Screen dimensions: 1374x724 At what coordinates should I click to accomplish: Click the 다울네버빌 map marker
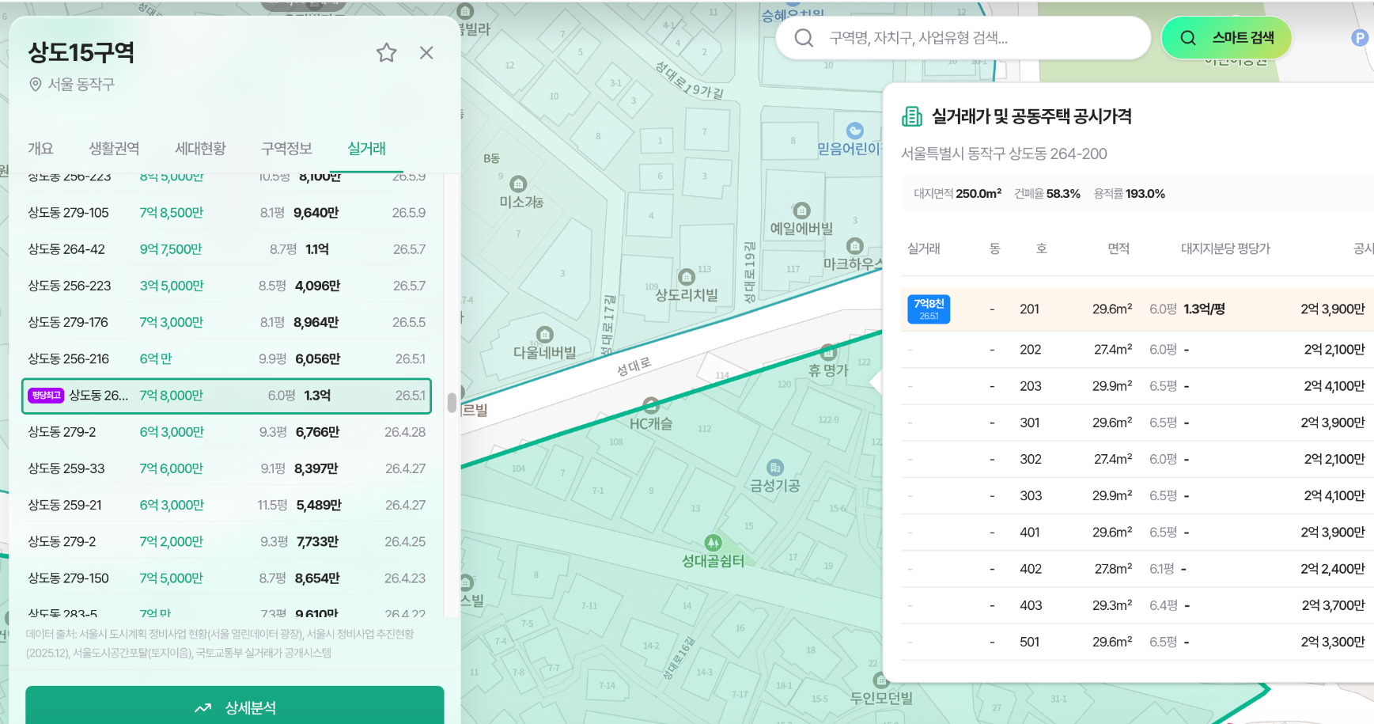coord(545,335)
